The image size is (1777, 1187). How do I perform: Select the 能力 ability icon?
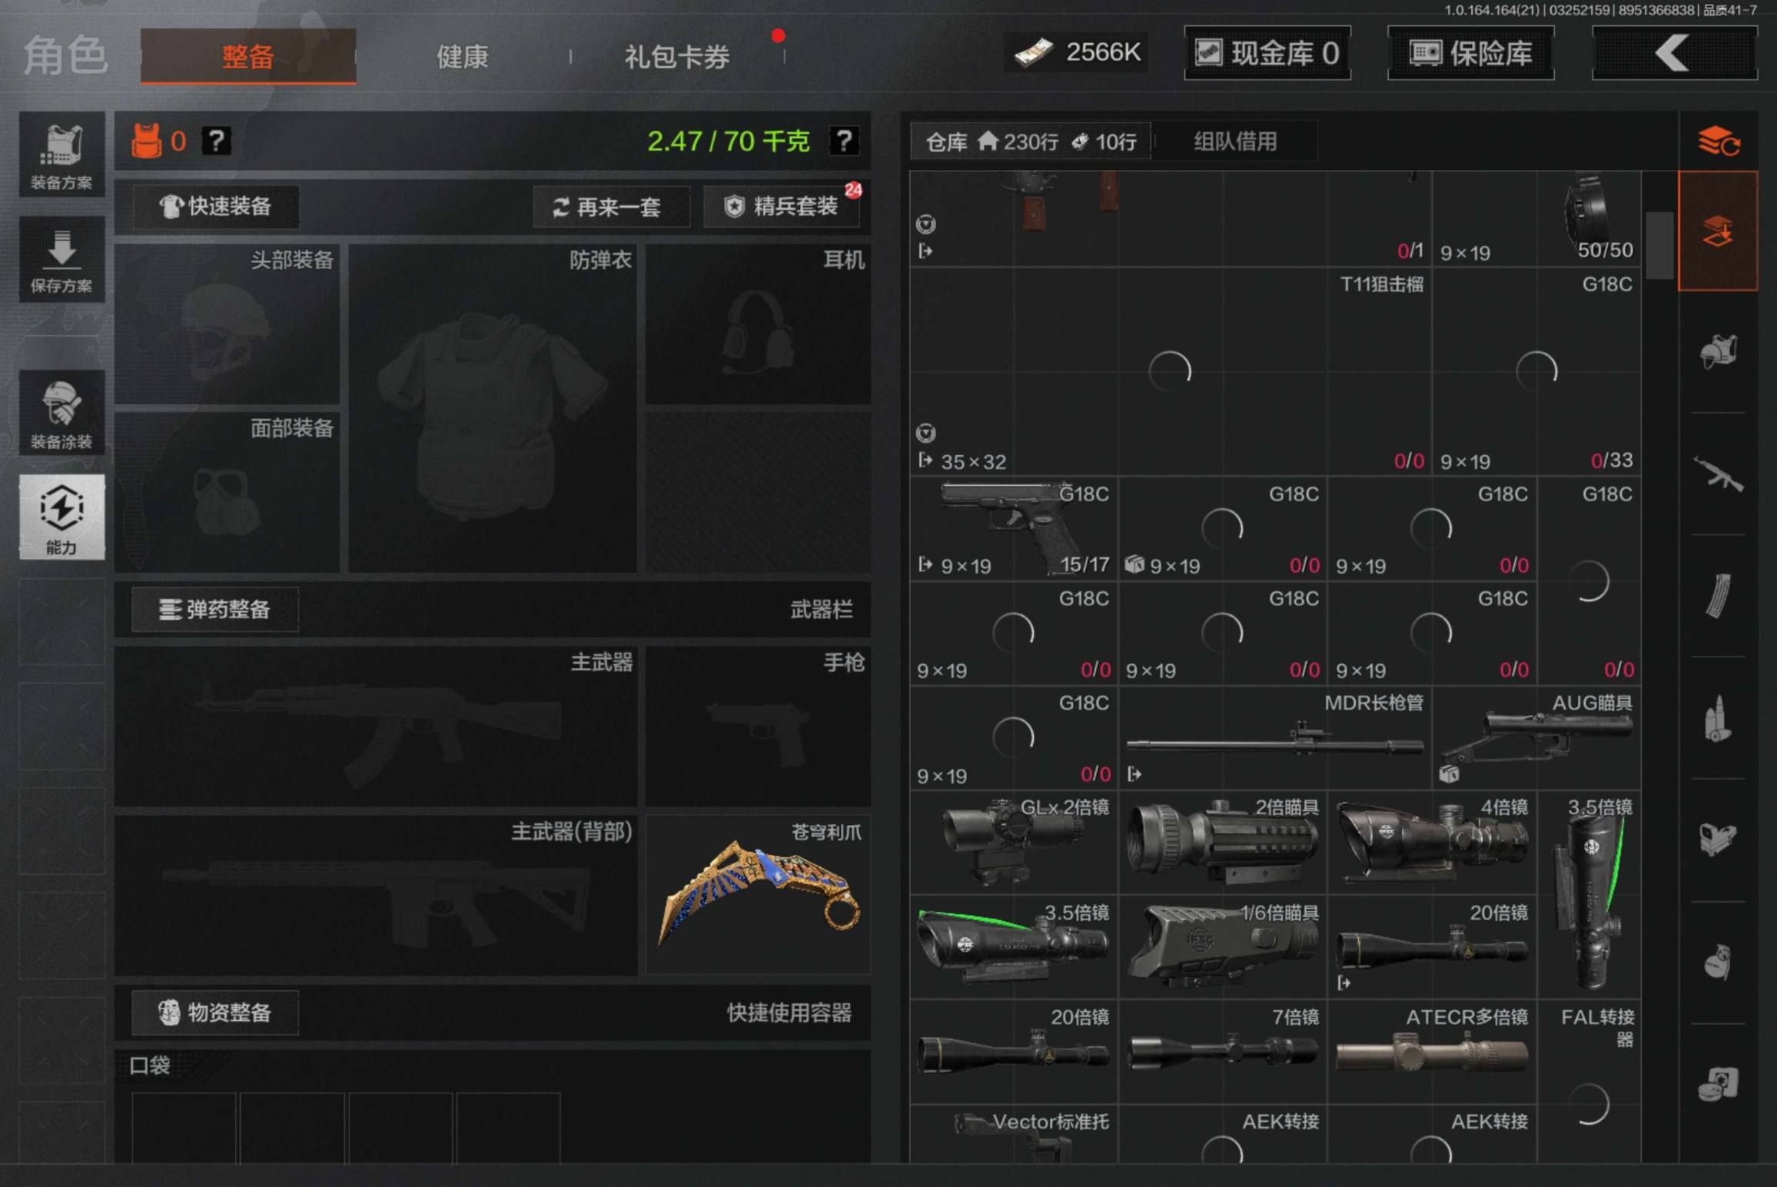61,517
